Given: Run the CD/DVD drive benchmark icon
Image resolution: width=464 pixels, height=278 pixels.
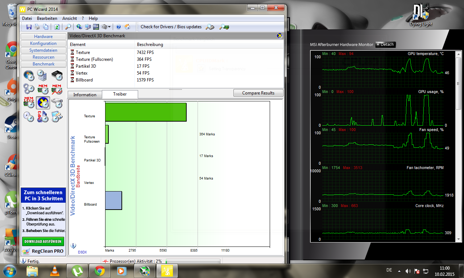Looking at the screenshot, I should click(29, 117).
